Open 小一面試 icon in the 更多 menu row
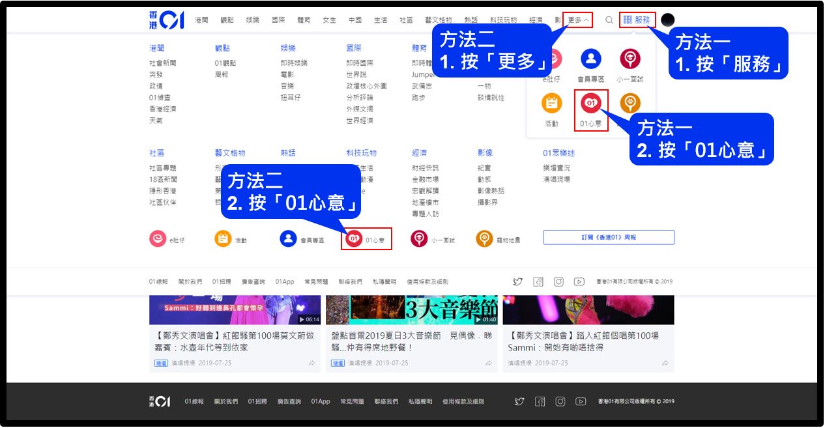The height and width of the screenshot is (428, 825). click(x=419, y=239)
